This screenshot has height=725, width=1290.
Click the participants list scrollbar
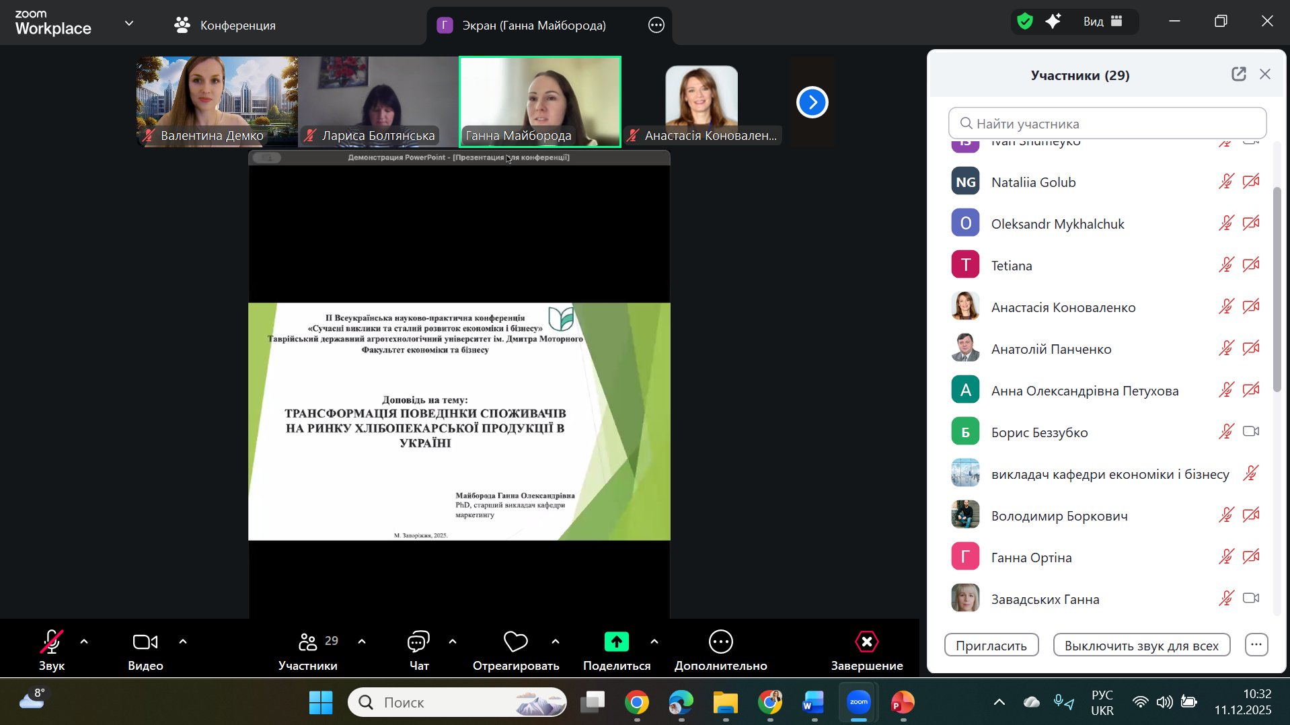coord(1277,289)
